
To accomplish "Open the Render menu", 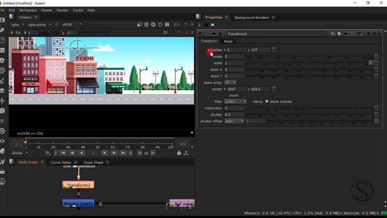I will coord(62,10).
